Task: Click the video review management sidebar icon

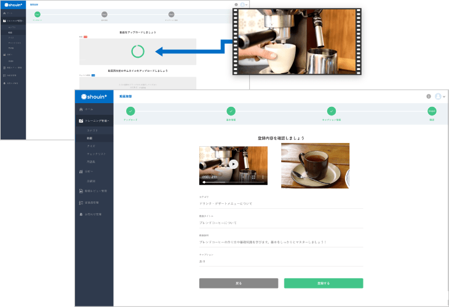Action: (81, 191)
